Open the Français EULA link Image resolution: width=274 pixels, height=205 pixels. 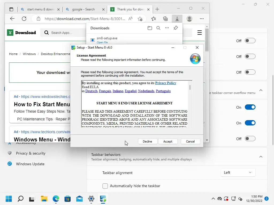105,91
